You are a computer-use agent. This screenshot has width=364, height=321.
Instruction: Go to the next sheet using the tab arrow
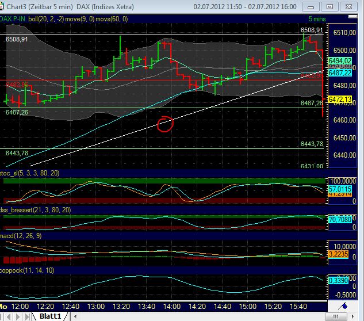(18, 316)
